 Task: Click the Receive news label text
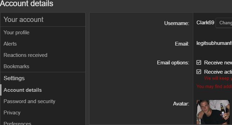(218, 63)
